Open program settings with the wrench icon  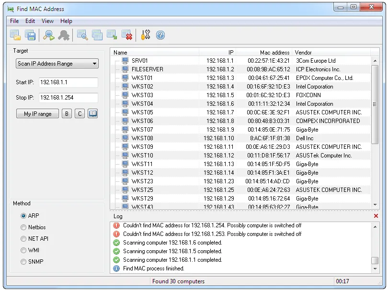coord(146,34)
